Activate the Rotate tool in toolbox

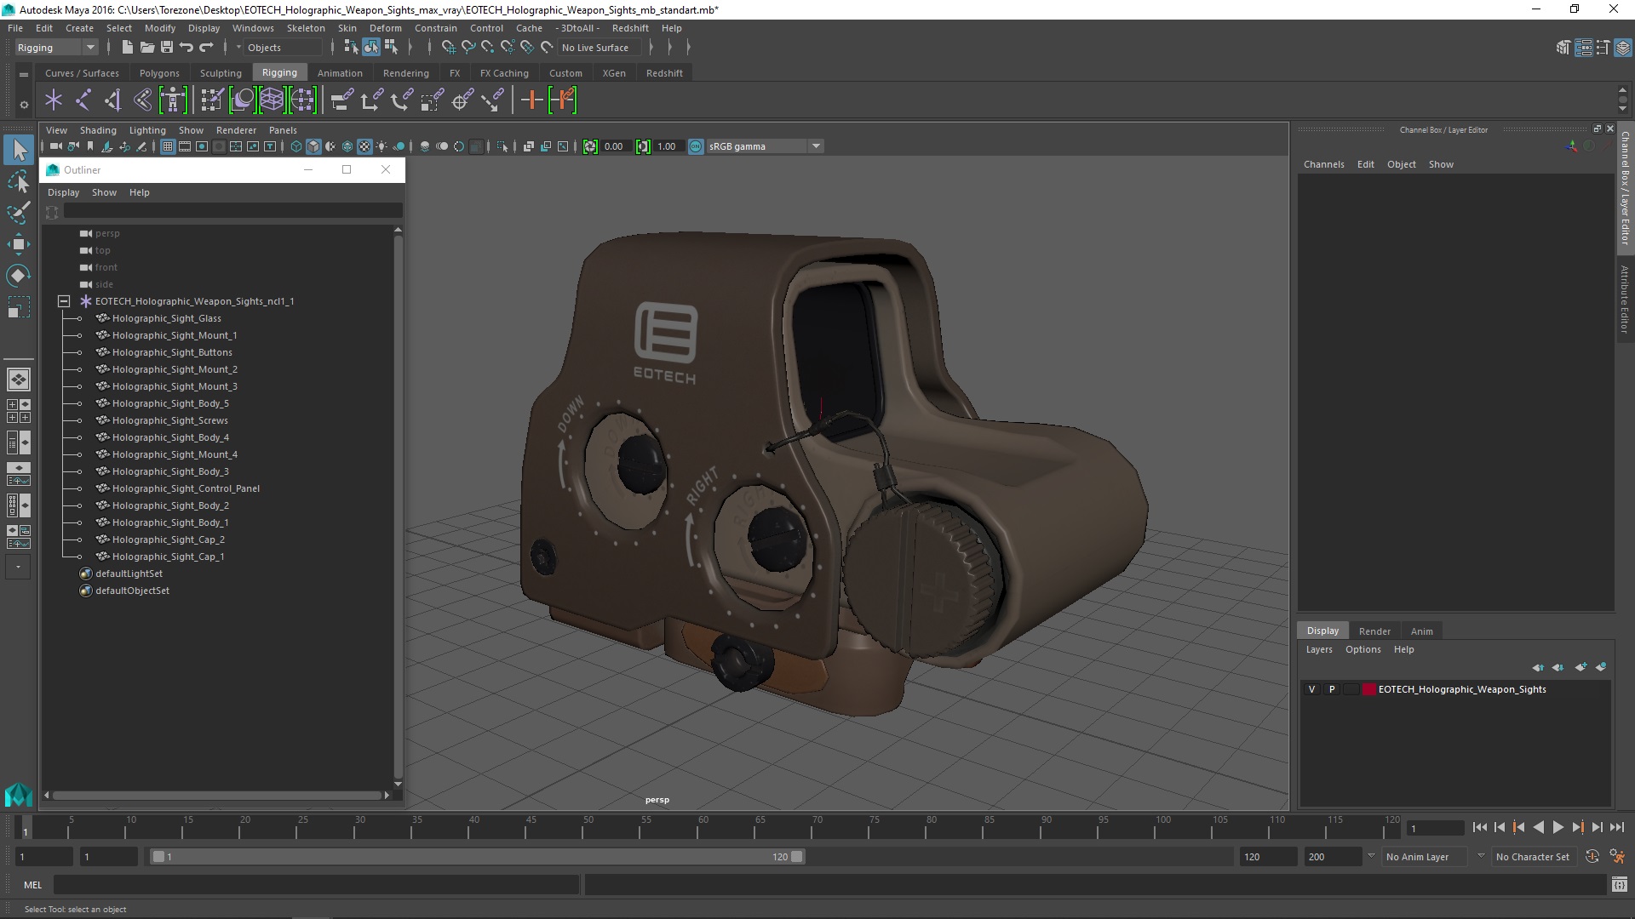[x=19, y=276]
